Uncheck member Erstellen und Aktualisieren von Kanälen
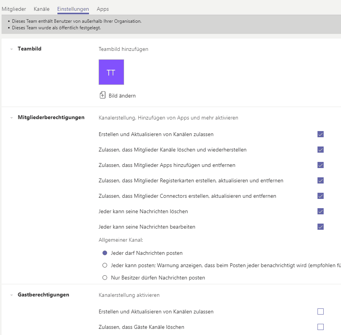The width and height of the screenshot is (341, 335). pos(320,134)
